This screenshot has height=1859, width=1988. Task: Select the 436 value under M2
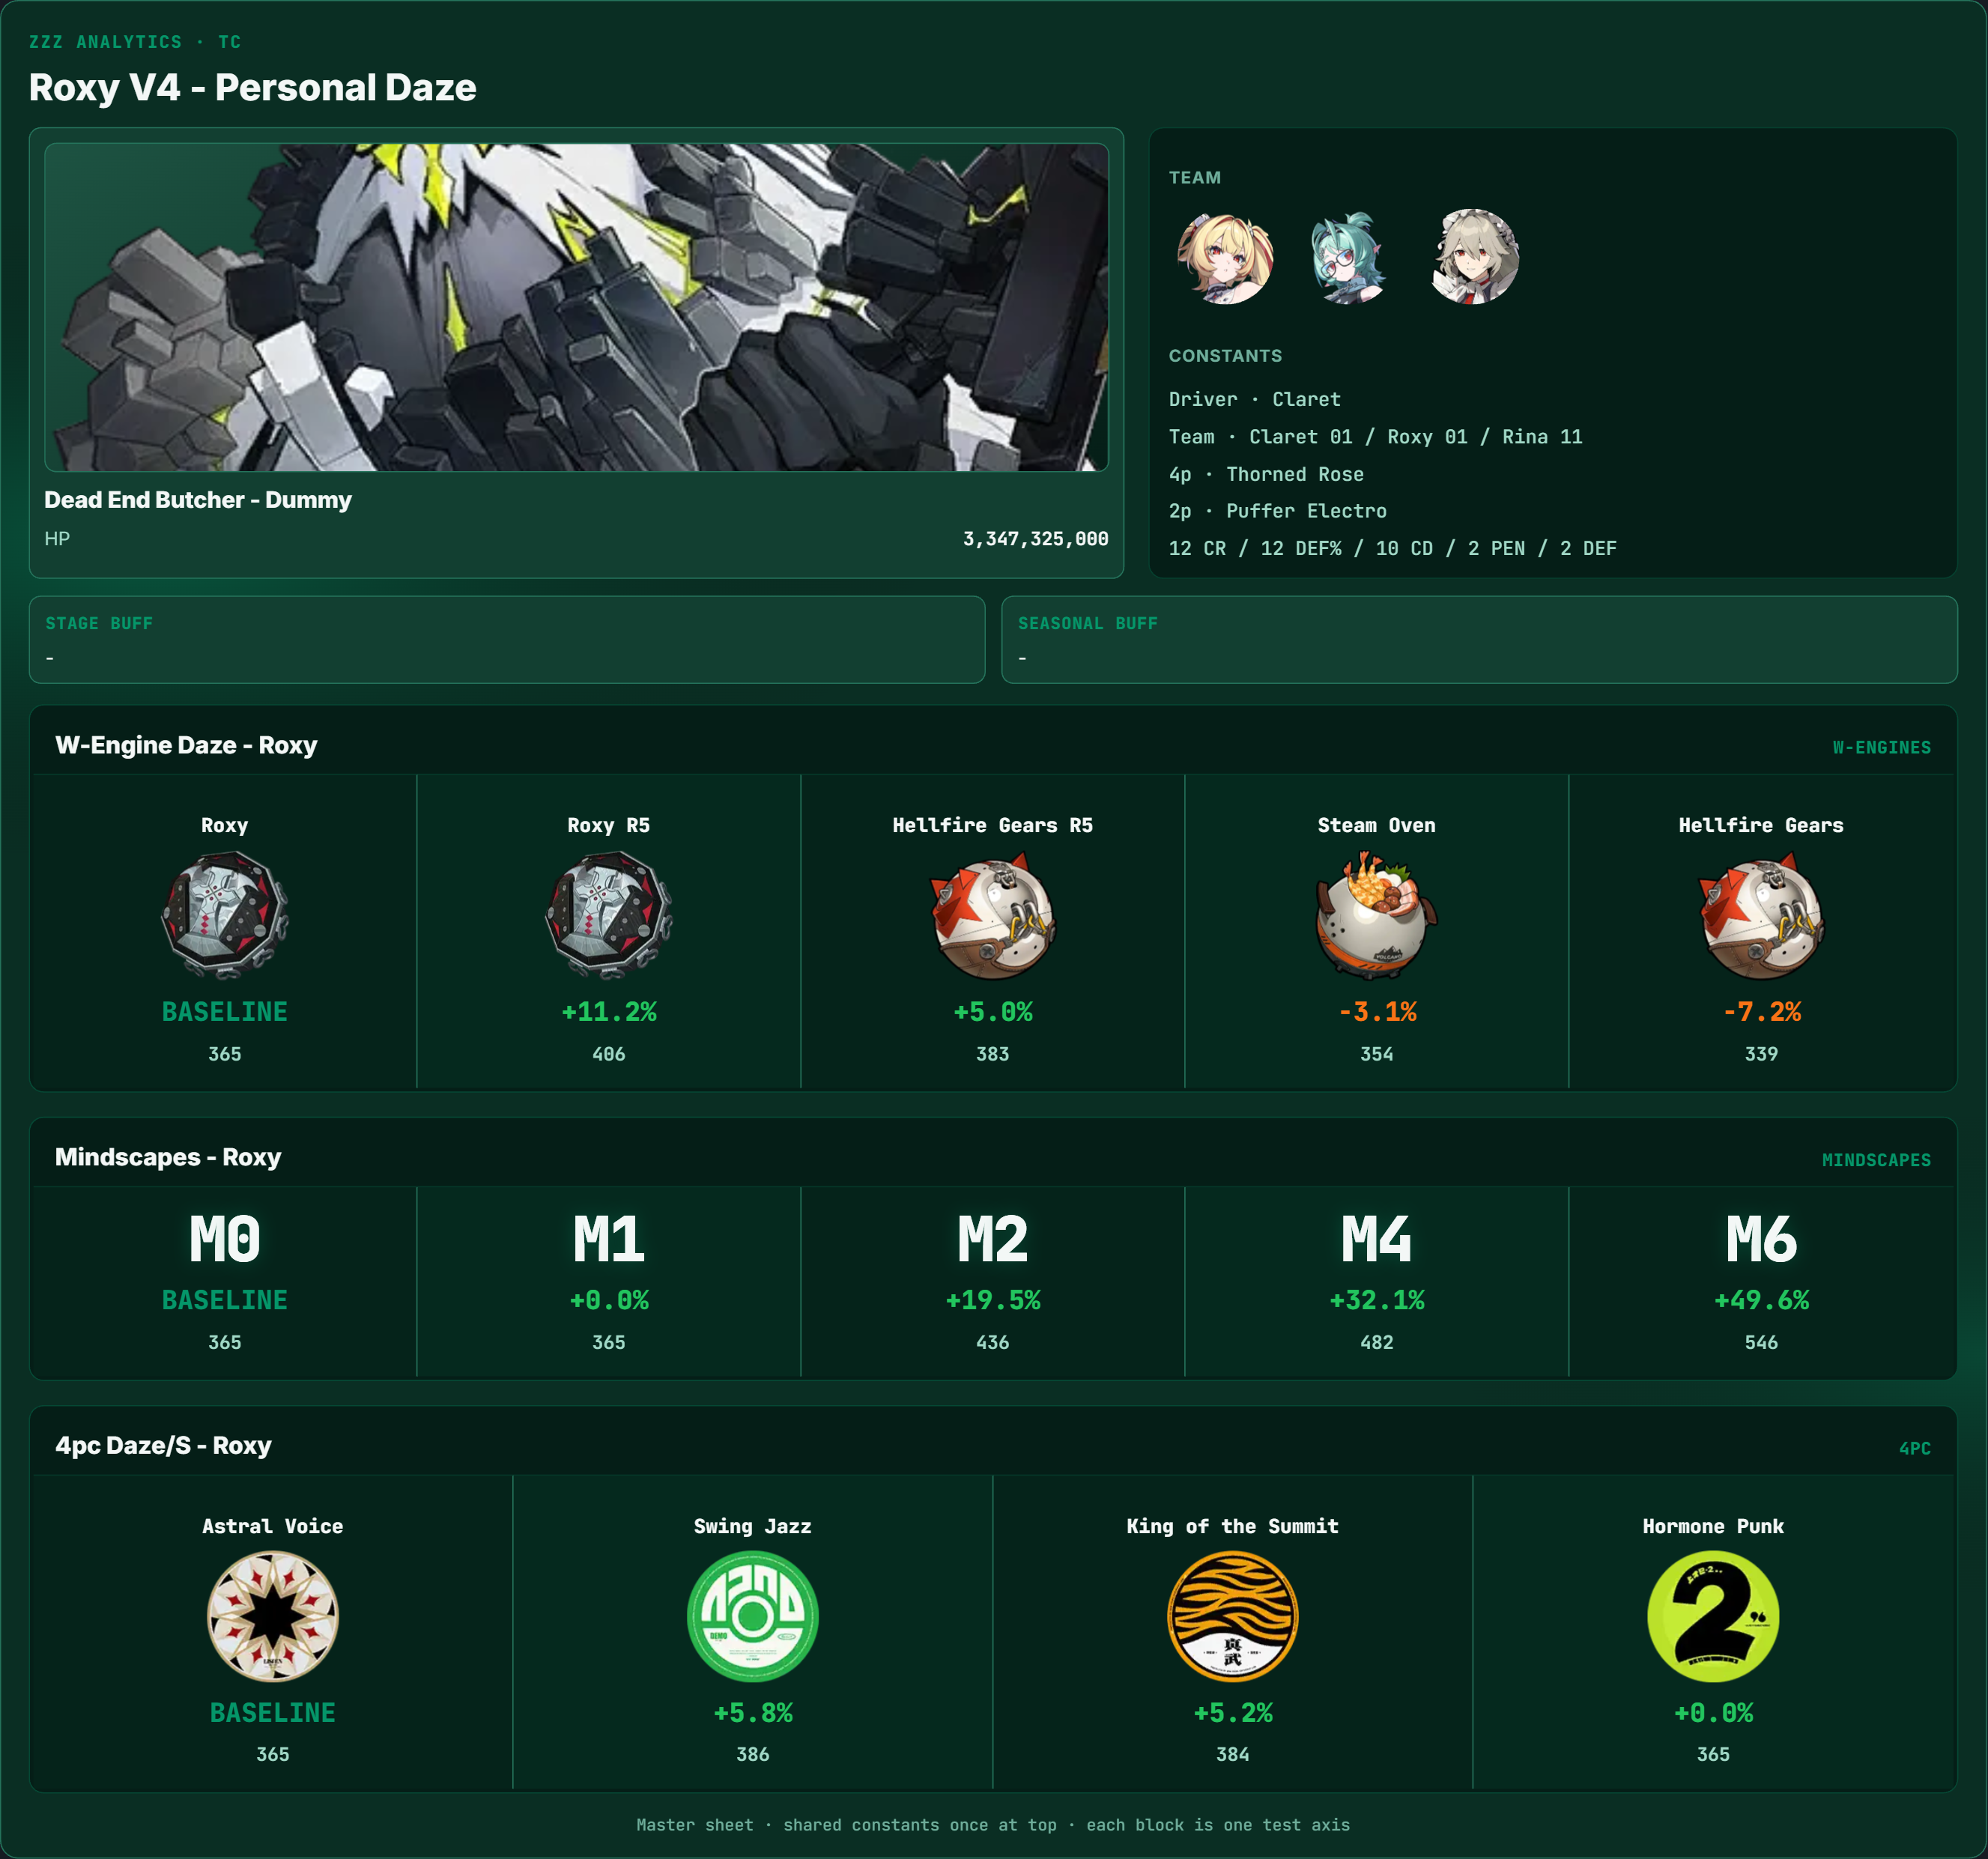point(993,1342)
